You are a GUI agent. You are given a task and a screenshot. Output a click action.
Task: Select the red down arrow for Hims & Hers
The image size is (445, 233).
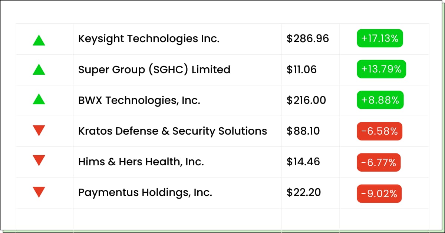[39, 161]
